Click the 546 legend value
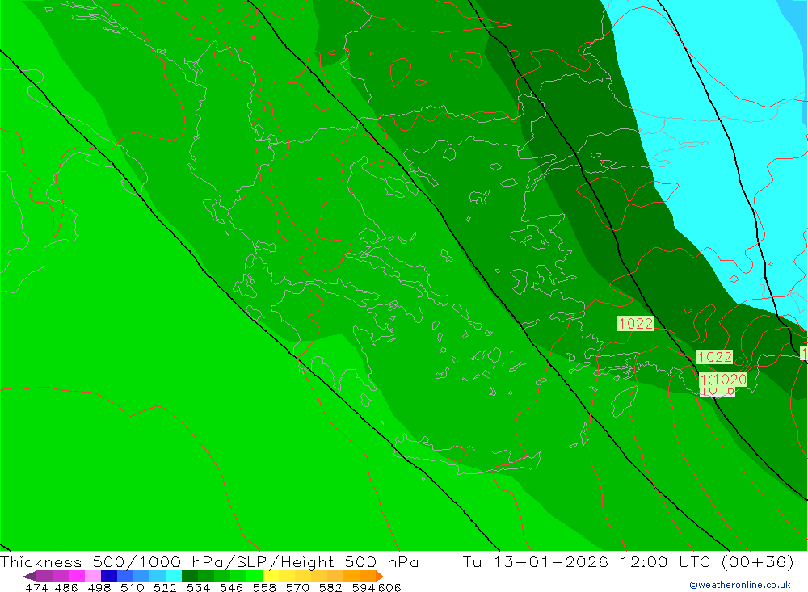 tap(231, 587)
